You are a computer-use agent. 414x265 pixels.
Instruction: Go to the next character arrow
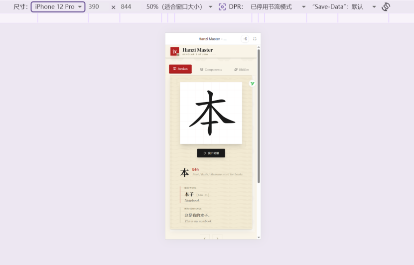click(217, 238)
